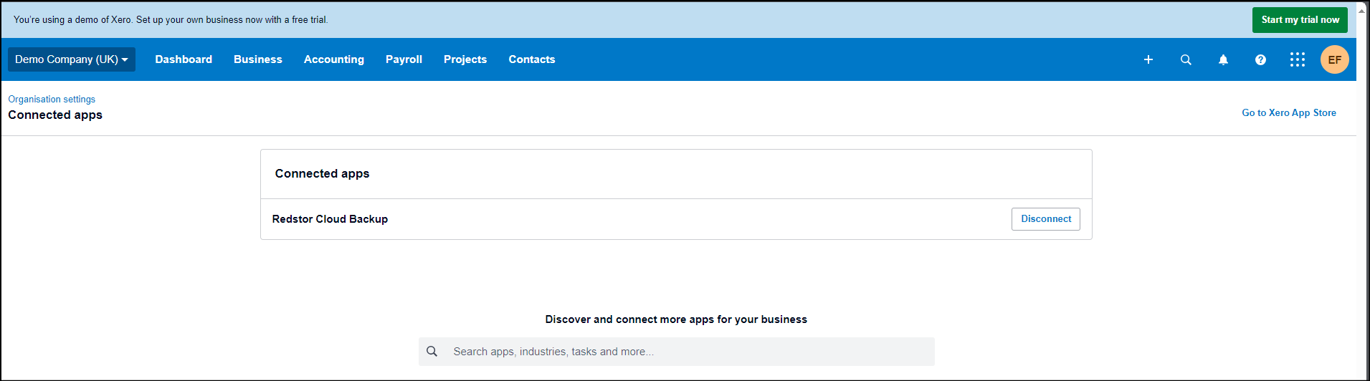Open the search magnifier in header
Image resolution: width=1370 pixels, height=381 pixels.
[x=1186, y=59]
